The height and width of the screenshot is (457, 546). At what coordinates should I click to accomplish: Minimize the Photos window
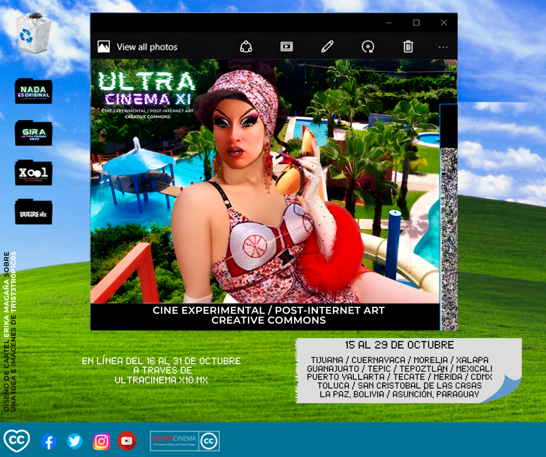(x=389, y=23)
